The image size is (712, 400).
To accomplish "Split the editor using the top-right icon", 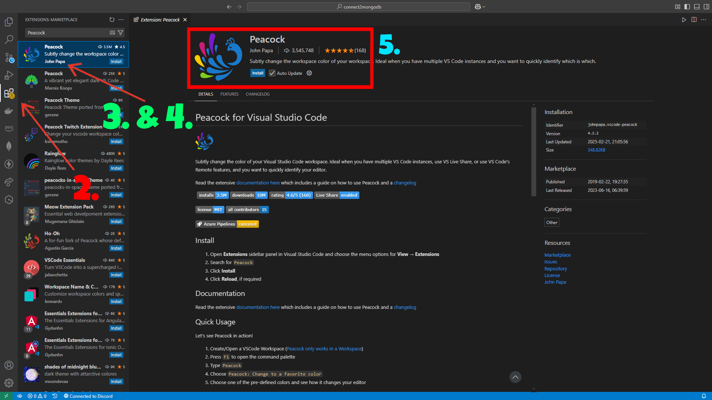I will click(694, 20).
